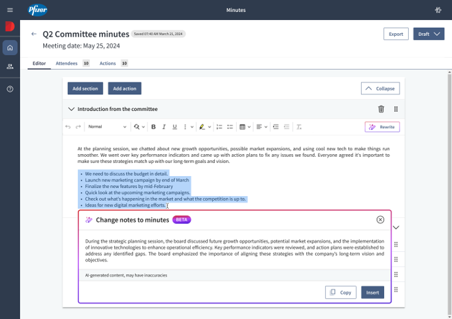Viewport: 452px width, 319px height.
Task: Click the bullet 'Finalize the new features by mid-February'
Action: tap(129, 187)
